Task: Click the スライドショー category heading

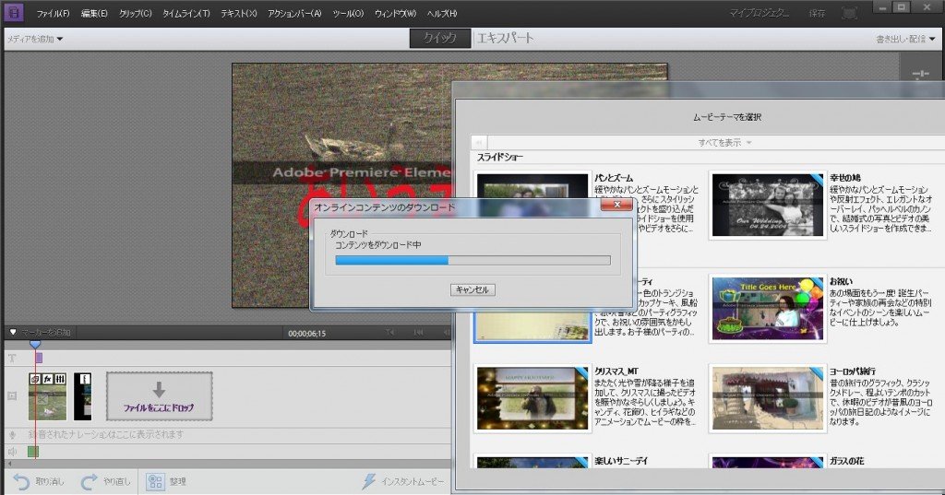Action: [x=499, y=158]
